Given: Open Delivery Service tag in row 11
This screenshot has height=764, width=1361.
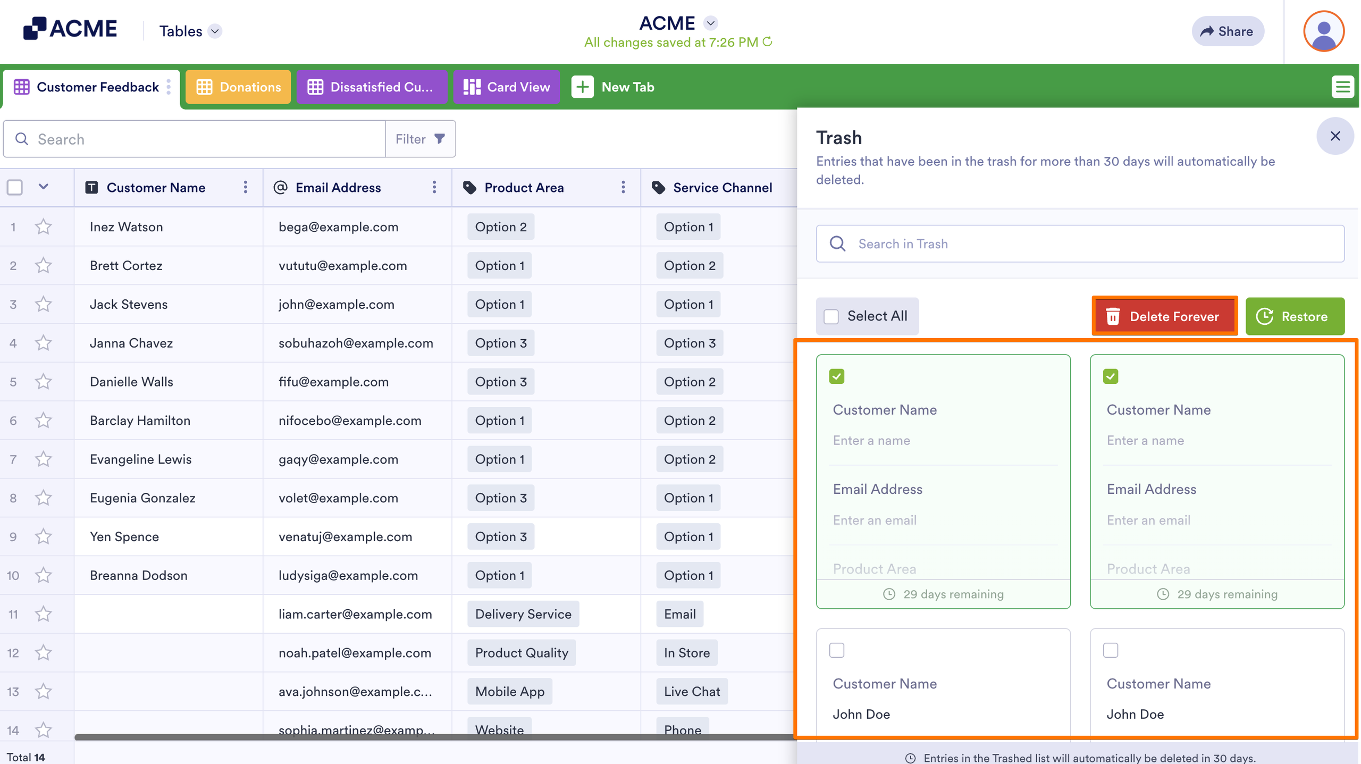Looking at the screenshot, I should tap(523, 614).
